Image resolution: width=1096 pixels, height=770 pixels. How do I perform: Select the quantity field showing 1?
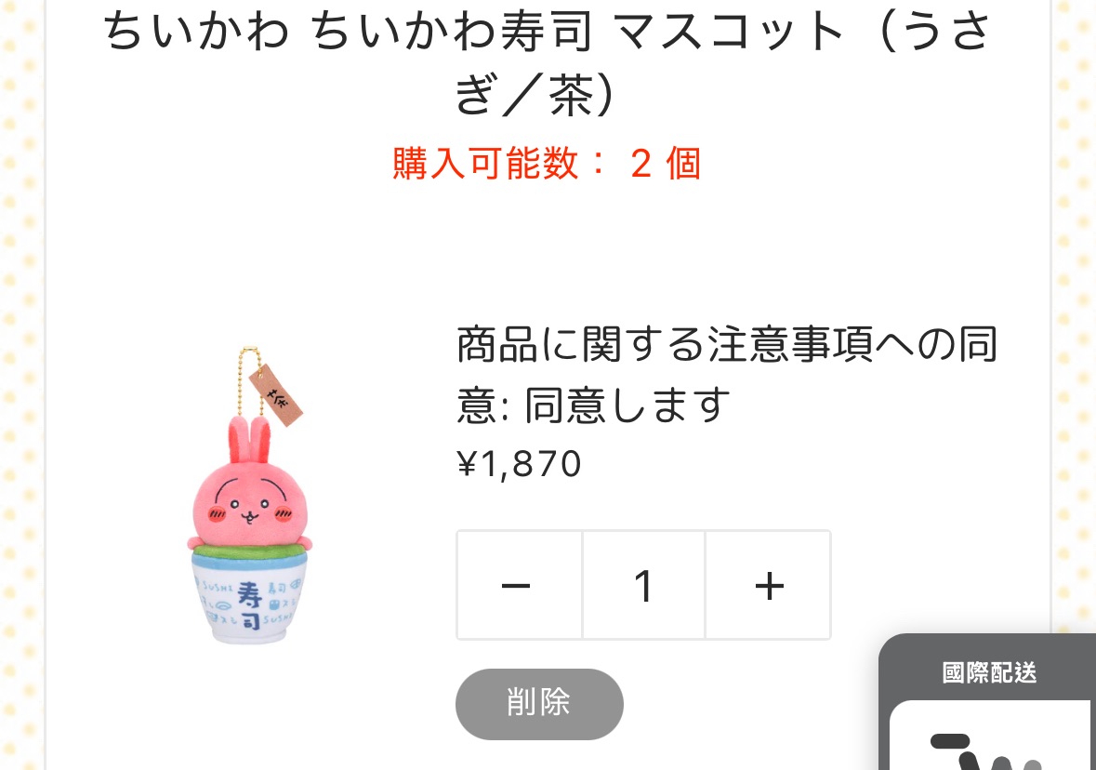(644, 585)
